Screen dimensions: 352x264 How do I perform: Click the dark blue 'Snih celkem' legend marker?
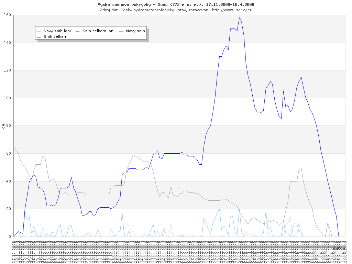click(x=39, y=36)
